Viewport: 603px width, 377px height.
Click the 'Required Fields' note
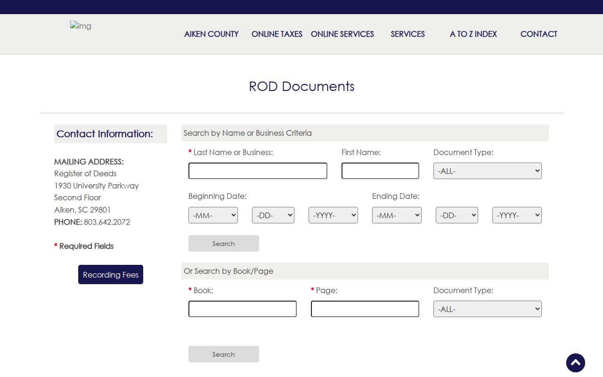[x=84, y=246]
